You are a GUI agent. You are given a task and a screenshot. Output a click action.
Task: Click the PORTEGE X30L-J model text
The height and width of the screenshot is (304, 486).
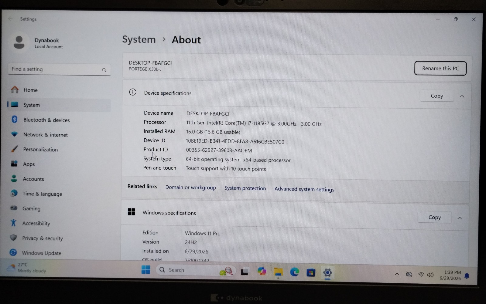tap(145, 69)
